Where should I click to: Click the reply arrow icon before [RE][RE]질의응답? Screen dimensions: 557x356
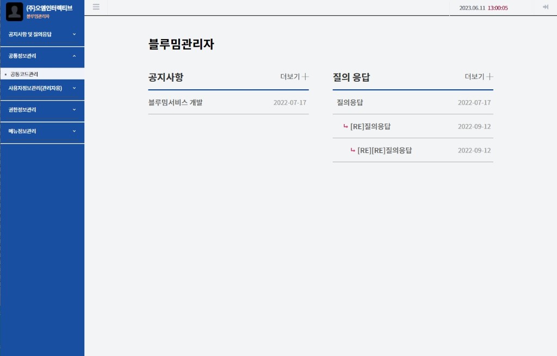click(353, 150)
